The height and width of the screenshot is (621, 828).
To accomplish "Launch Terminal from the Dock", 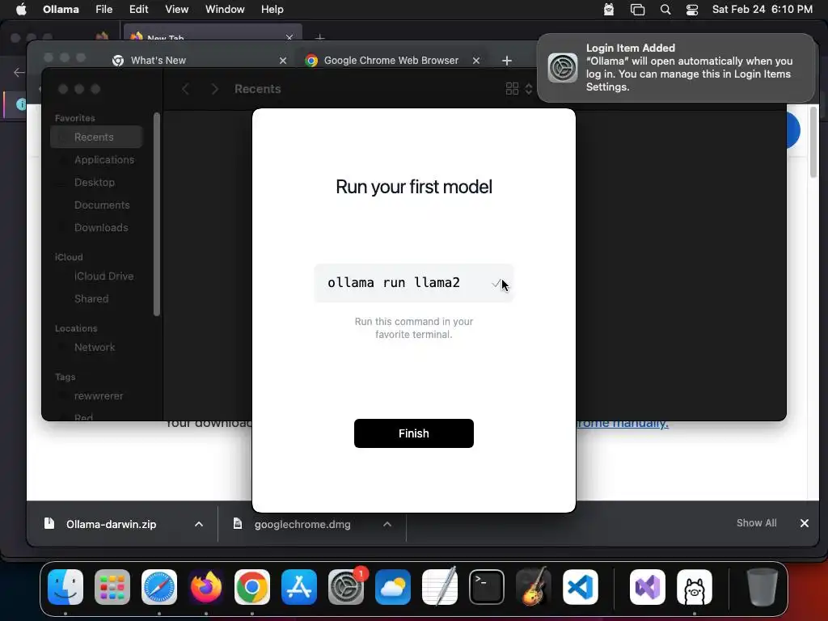I will [x=486, y=587].
